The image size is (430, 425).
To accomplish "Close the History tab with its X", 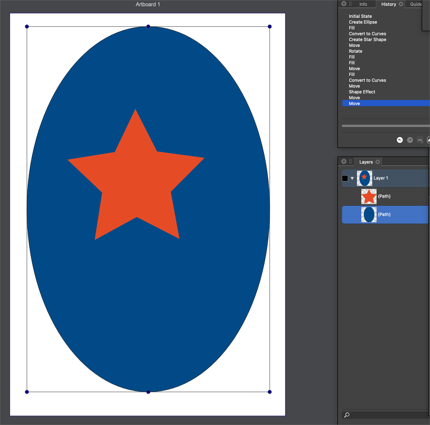I will click(401, 4).
